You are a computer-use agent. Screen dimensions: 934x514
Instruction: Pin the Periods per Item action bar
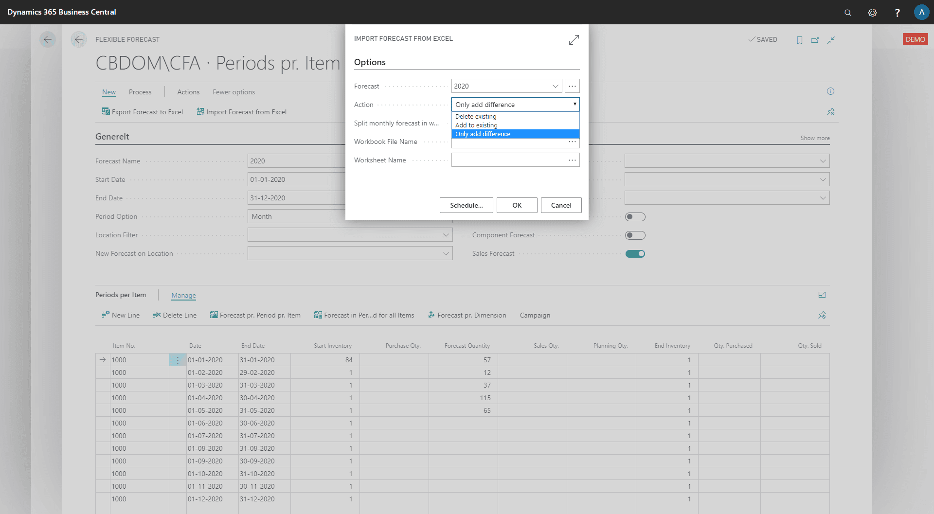pos(822,315)
